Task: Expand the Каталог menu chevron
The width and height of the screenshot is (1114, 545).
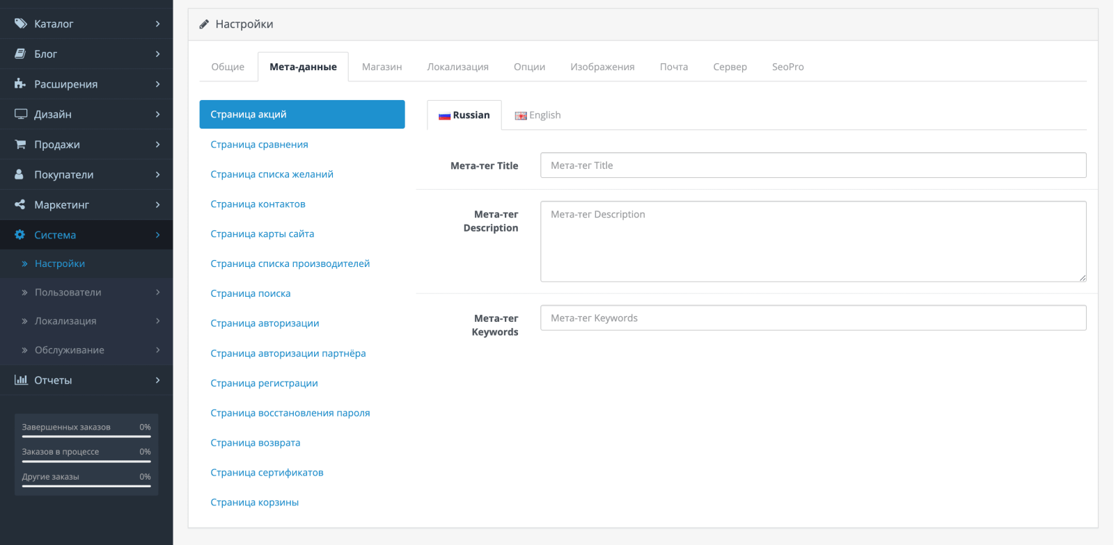Action: click(x=158, y=24)
